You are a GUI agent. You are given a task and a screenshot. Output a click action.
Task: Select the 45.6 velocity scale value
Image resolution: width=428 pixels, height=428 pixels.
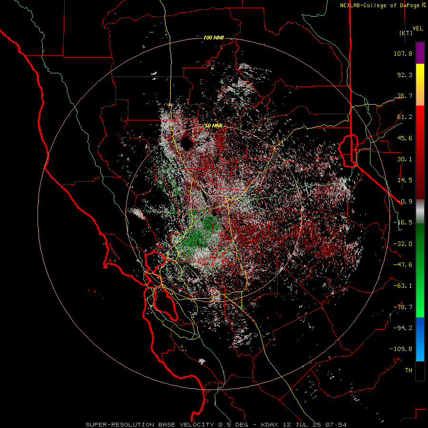[405, 138]
